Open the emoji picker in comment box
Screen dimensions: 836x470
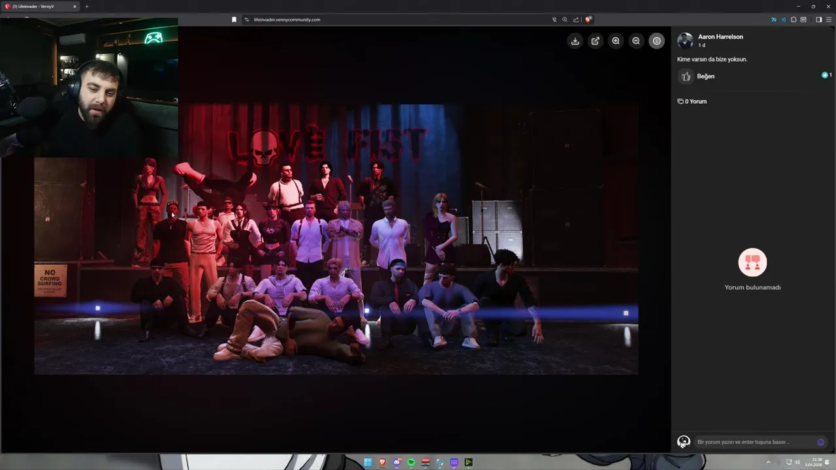point(821,442)
